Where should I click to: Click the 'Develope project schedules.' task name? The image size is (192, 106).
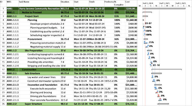click(x=45, y=24)
